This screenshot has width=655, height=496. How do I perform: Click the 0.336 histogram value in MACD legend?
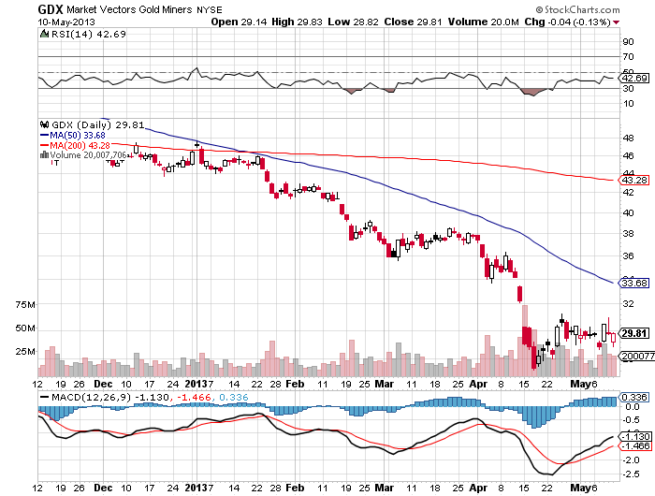coord(234,397)
